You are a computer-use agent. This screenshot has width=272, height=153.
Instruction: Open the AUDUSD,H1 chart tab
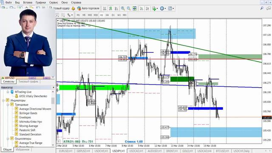click(154, 151)
